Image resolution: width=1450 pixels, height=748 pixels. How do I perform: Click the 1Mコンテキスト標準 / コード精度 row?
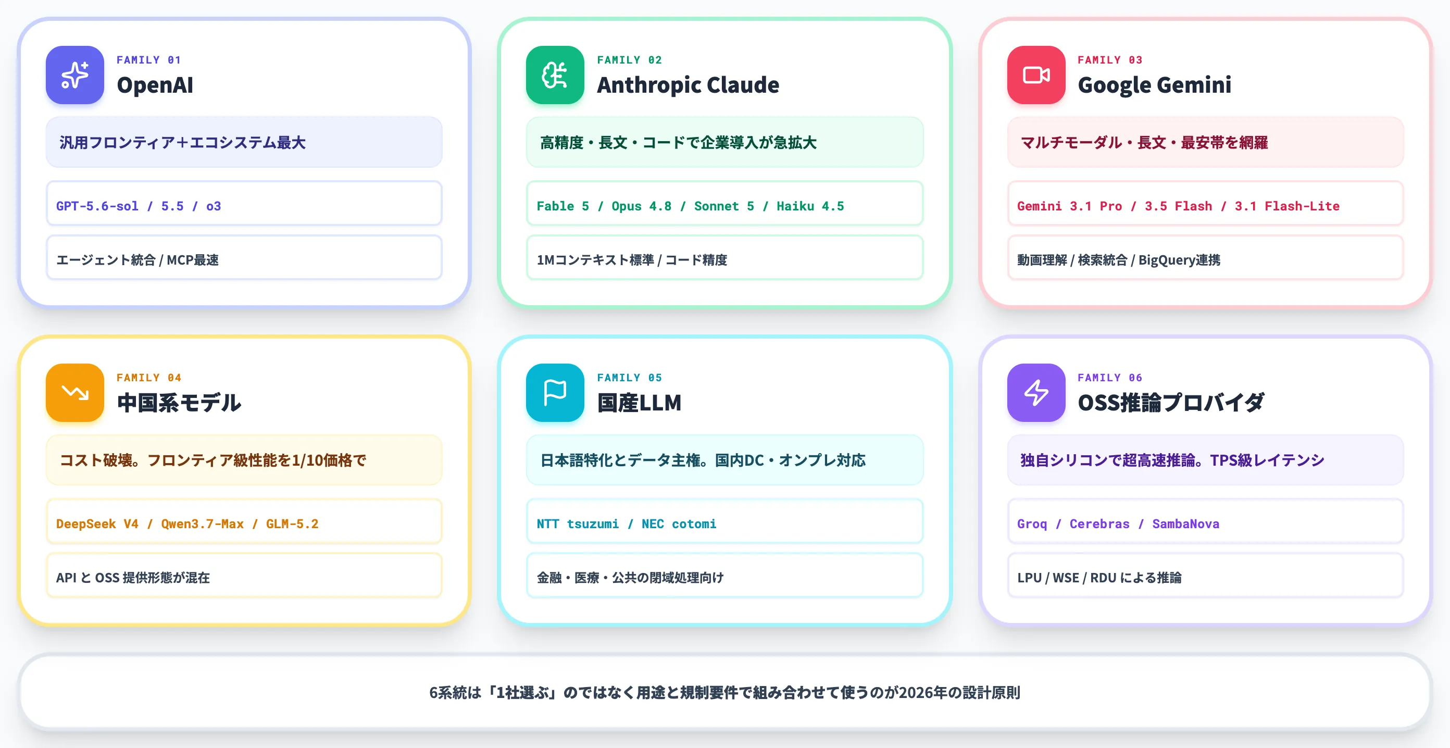point(725,258)
